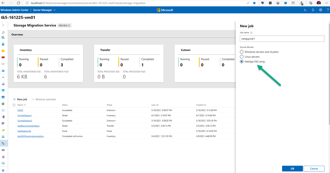
Task: Open the sidebar settings gear at the bottom
Action: click(3, 170)
